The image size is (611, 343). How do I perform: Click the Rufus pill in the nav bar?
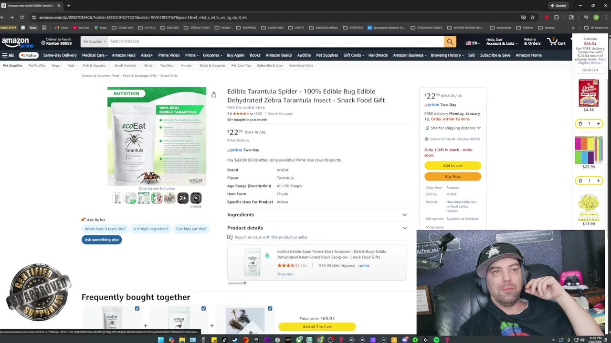click(x=29, y=55)
